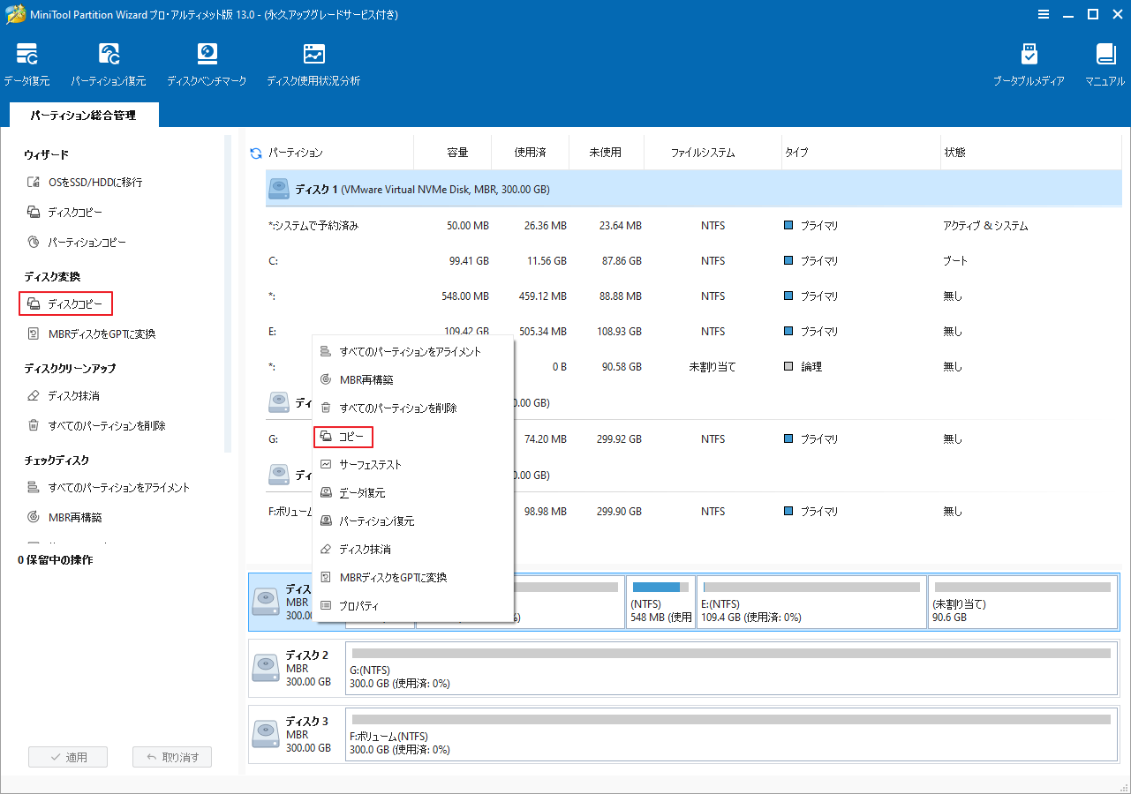Click the パーティション総合管理 tab
The height and width of the screenshot is (794, 1131).
(x=83, y=115)
